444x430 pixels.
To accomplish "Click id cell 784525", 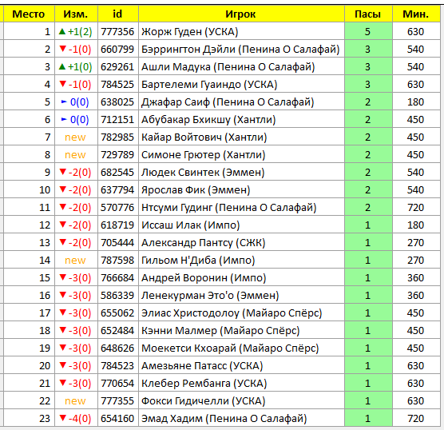I will 118,84.
